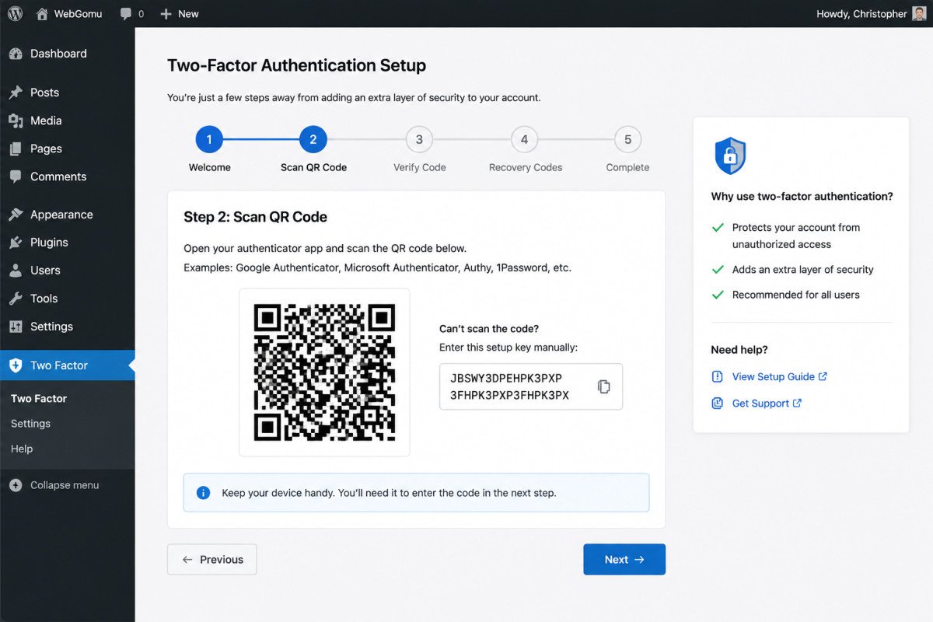Click the Plugins plug icon
Image resolution: width=933 pixels, height=622 pixels.
pyautogui.click(x=16, y=243)
